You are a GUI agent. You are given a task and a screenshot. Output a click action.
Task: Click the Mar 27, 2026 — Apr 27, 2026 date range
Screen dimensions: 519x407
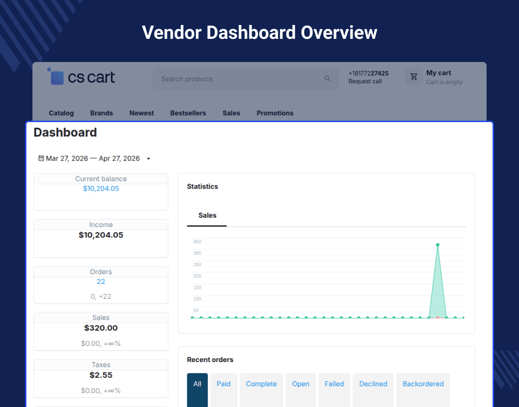coord(93,159)
